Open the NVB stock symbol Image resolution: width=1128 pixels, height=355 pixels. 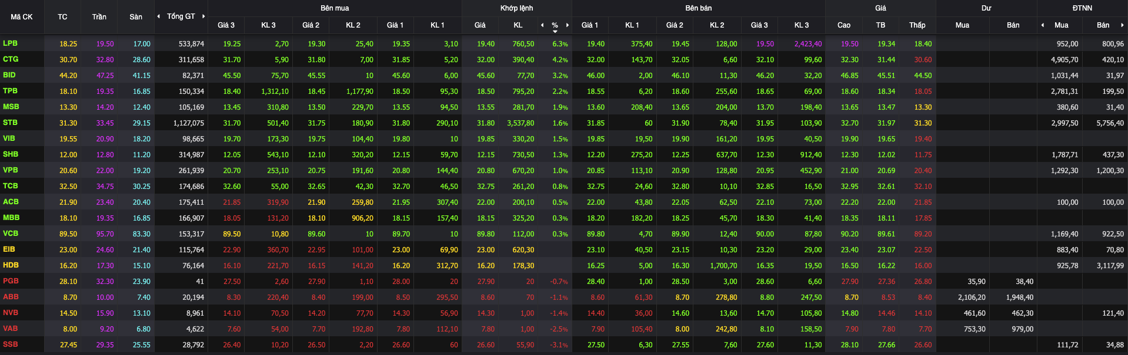point(11,313)
